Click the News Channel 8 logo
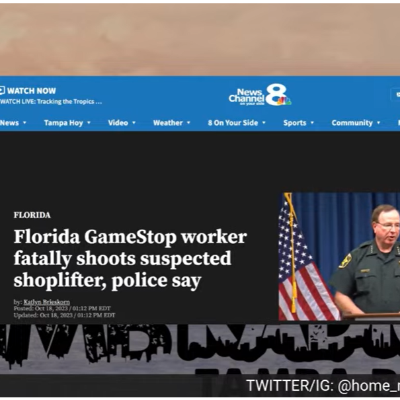Screen dimensions: 400x400 pos(260,95)
